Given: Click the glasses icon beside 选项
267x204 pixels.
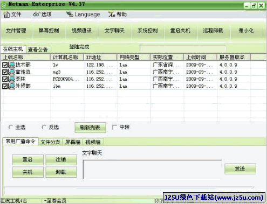Looking at the screenshot, I should (x=36, y=15).
